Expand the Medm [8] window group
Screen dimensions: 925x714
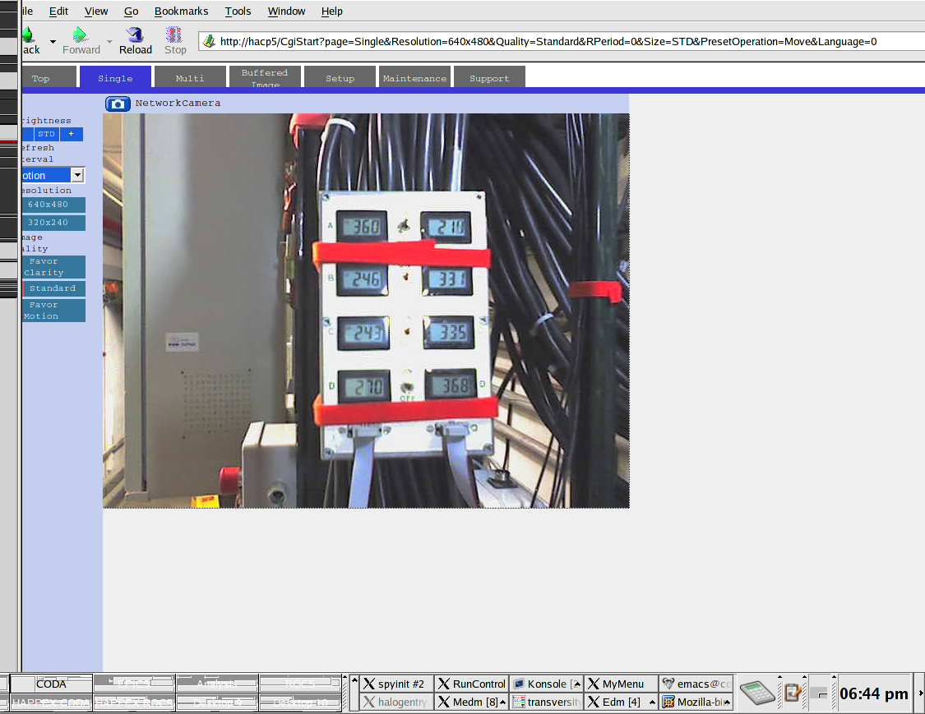(x=502, y=702)
